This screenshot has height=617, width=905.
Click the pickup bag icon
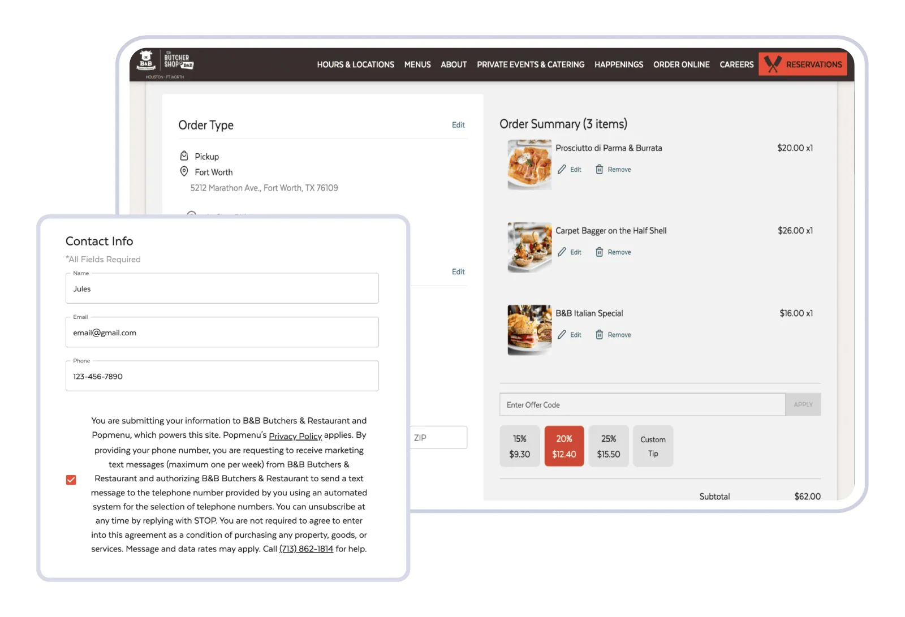[x=184, y=156]
